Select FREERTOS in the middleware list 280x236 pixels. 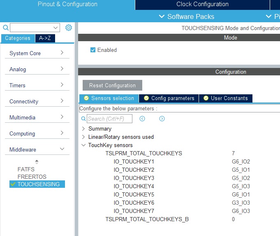tap(32, 177)
